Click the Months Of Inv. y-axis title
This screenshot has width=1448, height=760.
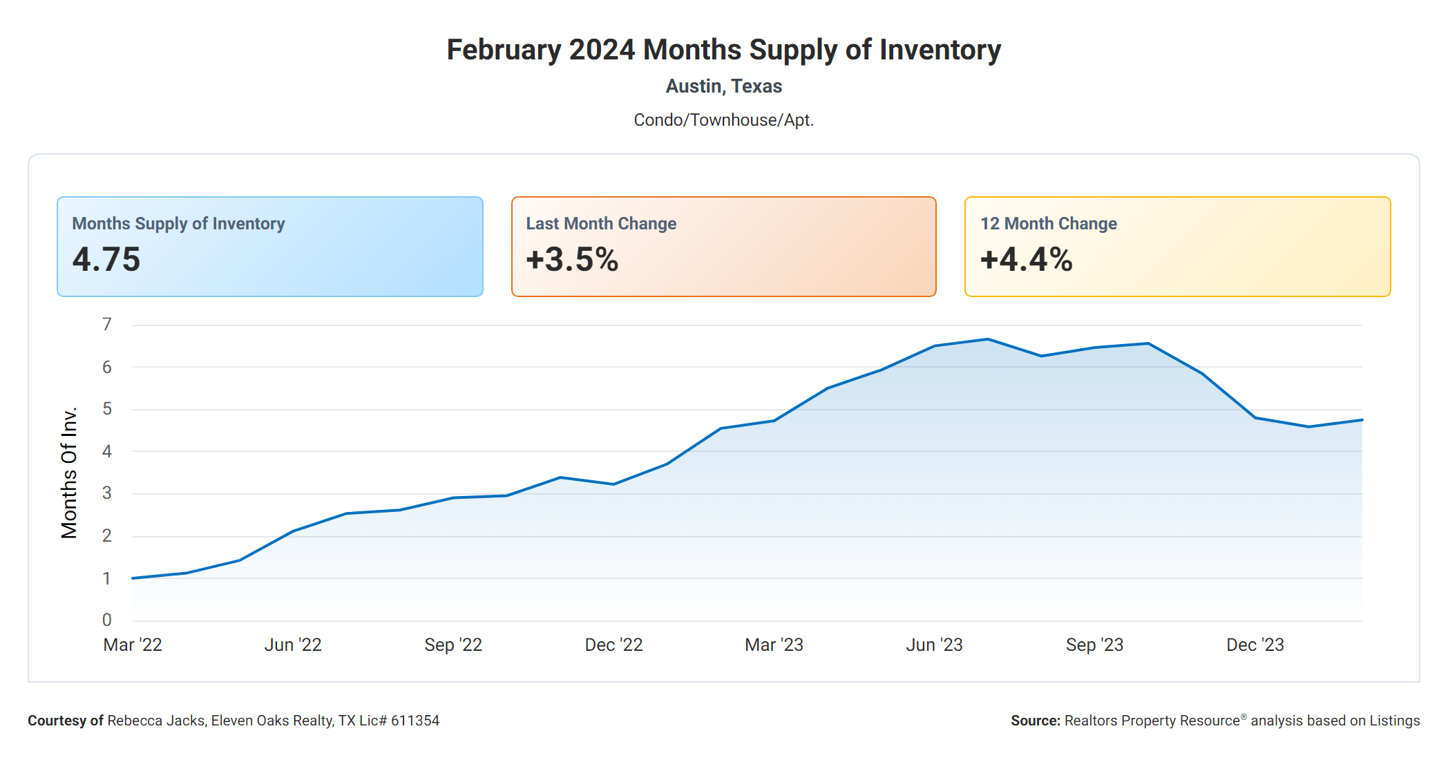point(69,473)
